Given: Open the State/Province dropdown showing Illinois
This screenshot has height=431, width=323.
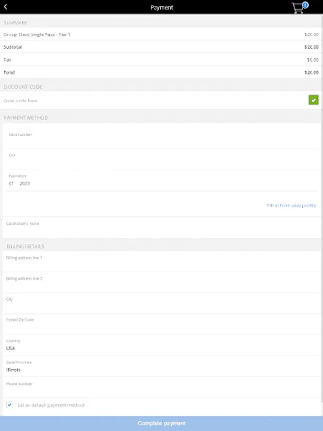Looking at the screenshot, I should tap(162, 366).
